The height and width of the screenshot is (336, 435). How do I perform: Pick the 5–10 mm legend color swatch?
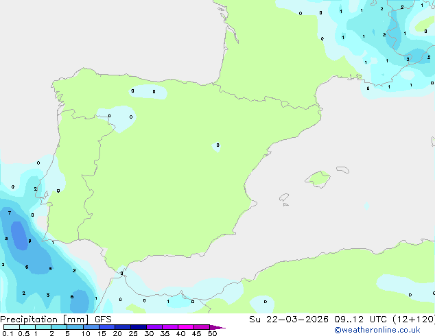tap(75, 327)
